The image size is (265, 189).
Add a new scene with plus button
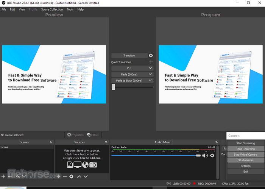[x=3, y=177]
